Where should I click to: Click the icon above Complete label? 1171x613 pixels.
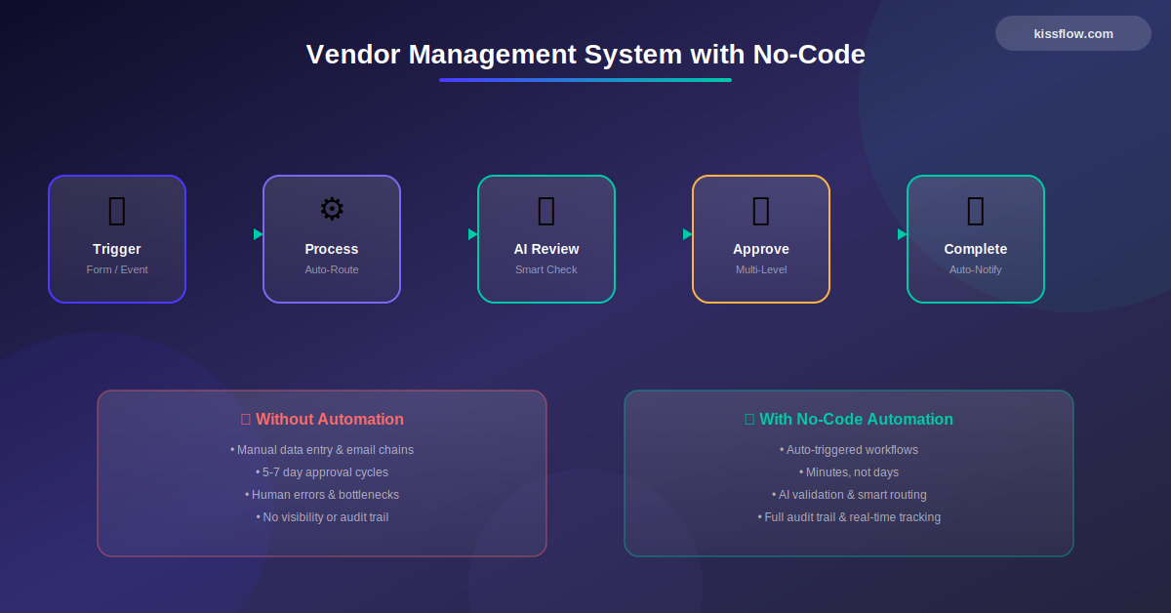pyautogui.click(x=976, y=210)
